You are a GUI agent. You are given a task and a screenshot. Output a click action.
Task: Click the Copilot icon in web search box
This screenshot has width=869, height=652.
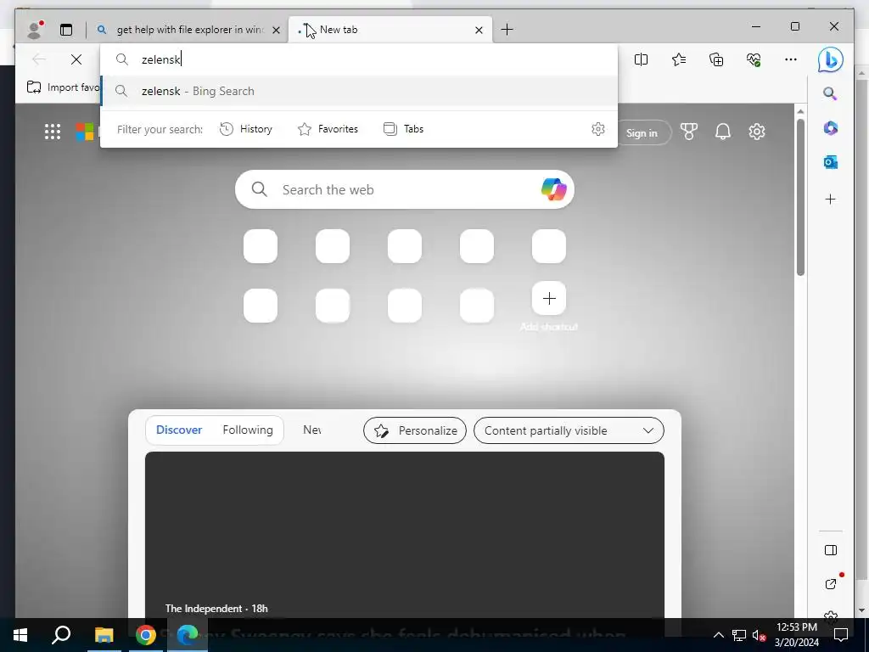553,189
